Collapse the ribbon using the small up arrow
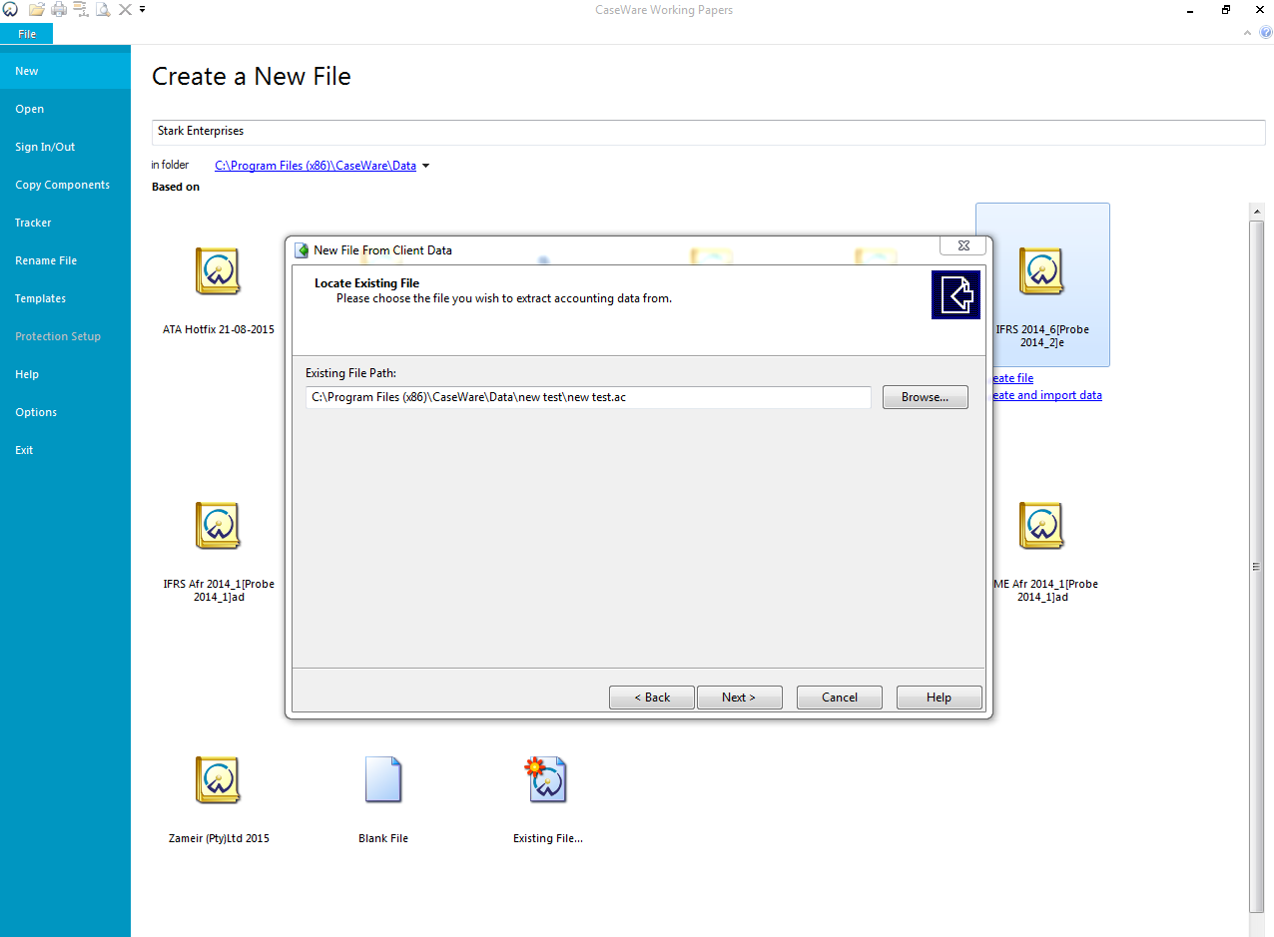1274x937 pixels. tap(1249, 33)
